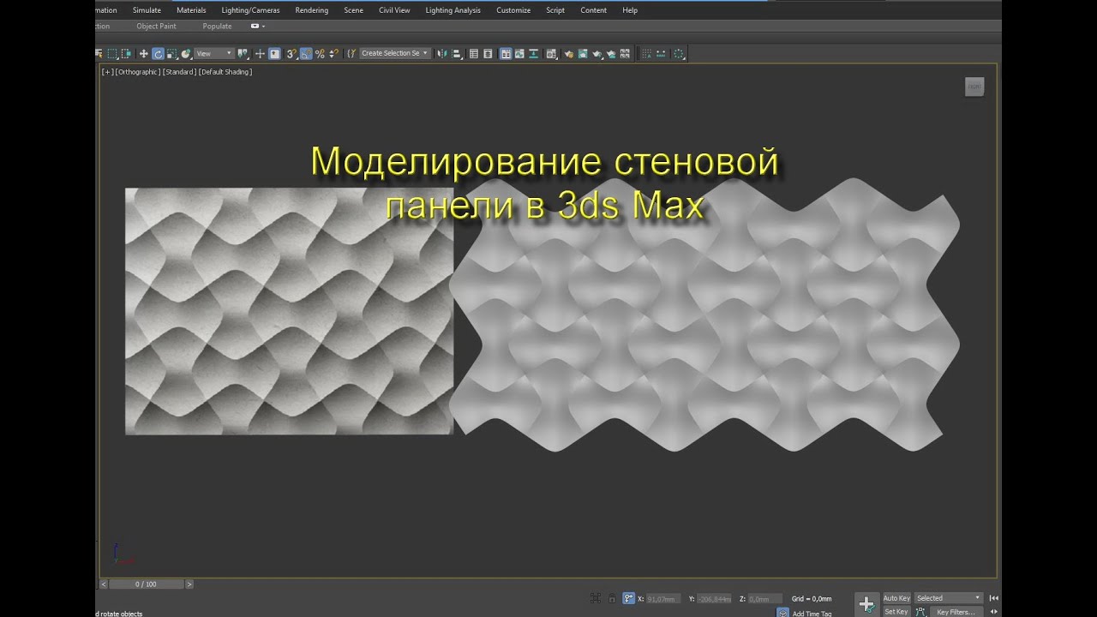Open the Rendered Frame Window
1097x617 pixels.
(x=582, y=53)
